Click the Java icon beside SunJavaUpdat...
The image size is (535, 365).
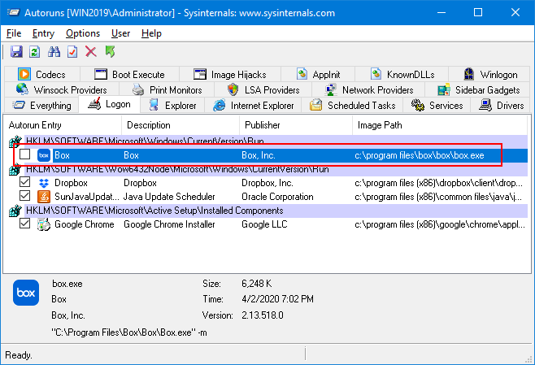(44, 197)
